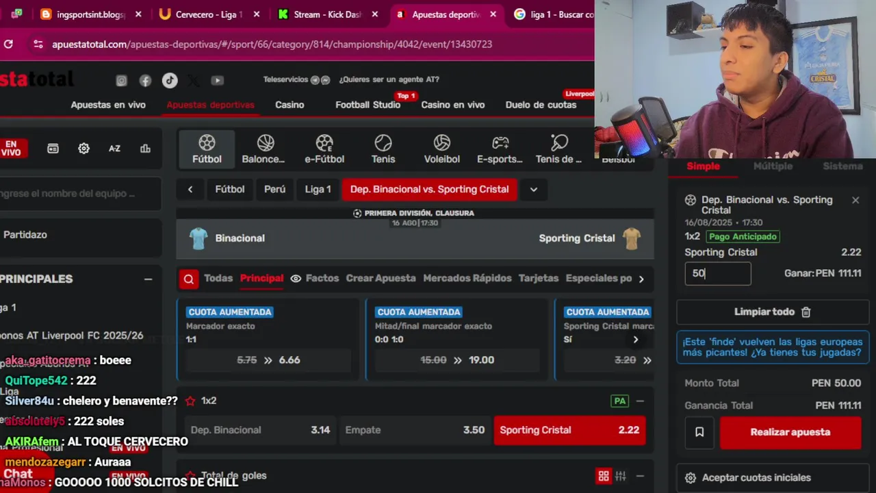
Task: Open the Apuestas en vivo menu
Action: point(108,105)
